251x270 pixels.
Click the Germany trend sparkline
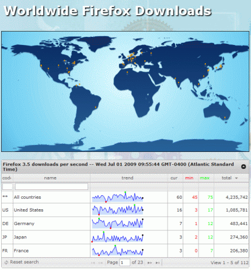click(117, 223)
